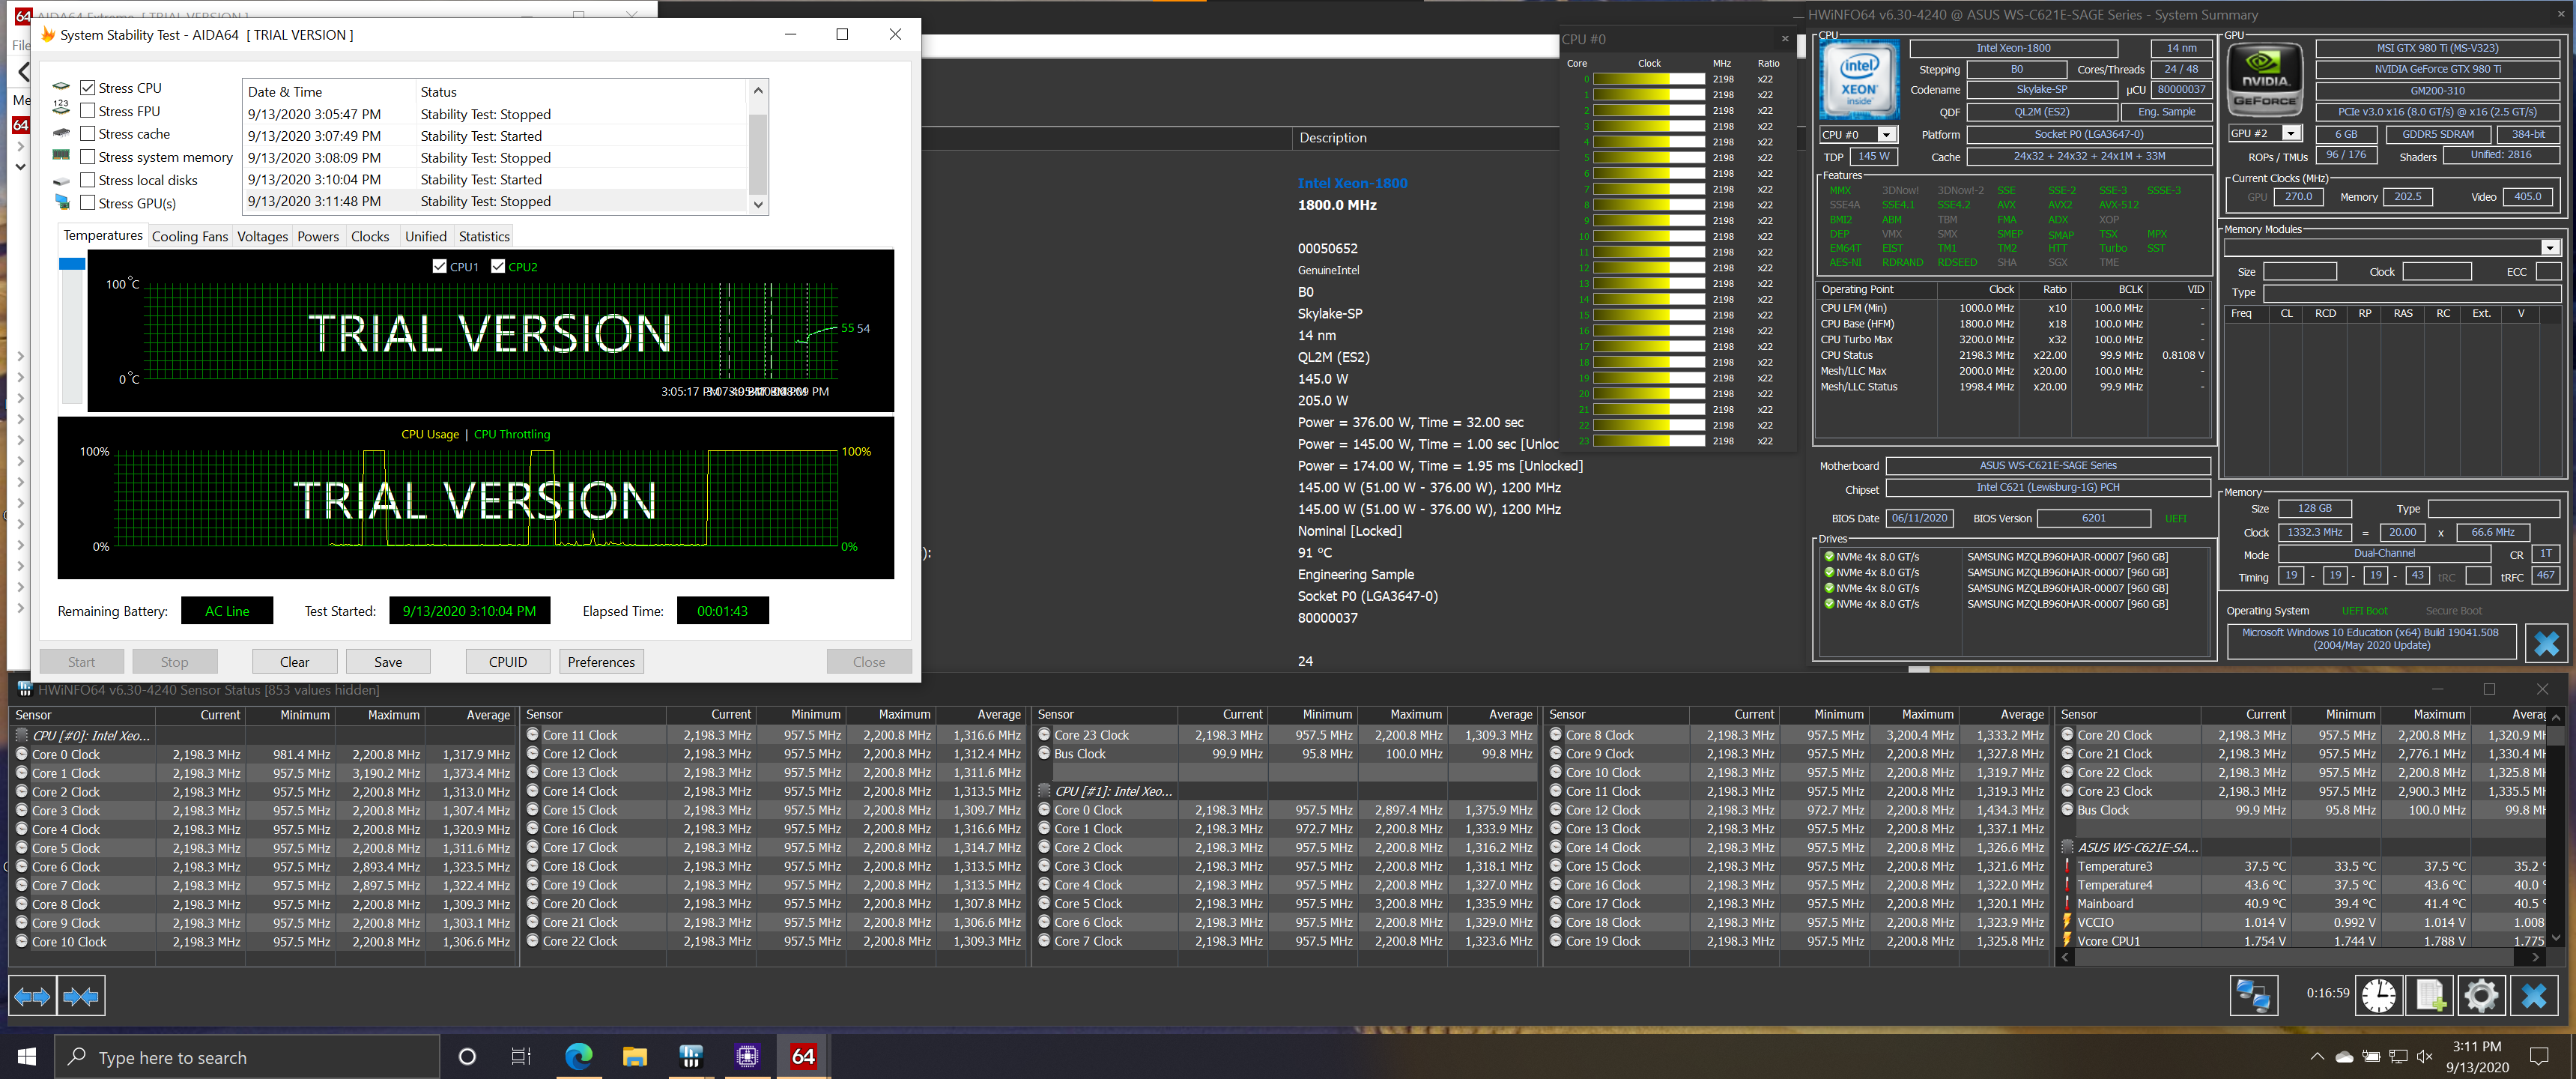
Task: Uncheck the Stress CPU checkbox
Action: click(88, 88)
